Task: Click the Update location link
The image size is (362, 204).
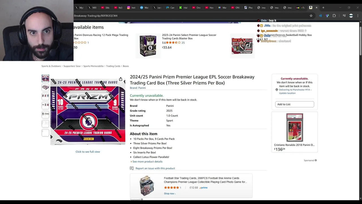Action: (x=287, y=93)
